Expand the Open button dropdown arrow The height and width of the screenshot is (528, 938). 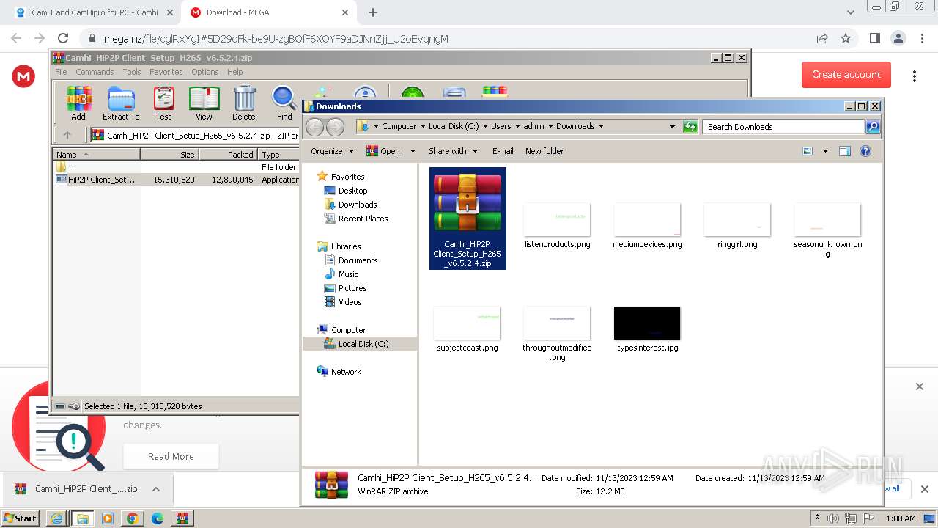(x=413, y=151)
